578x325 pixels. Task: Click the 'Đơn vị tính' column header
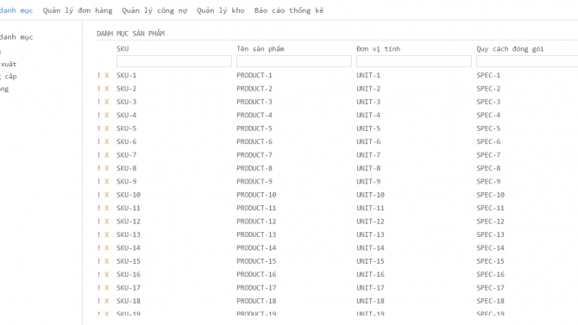378,48
